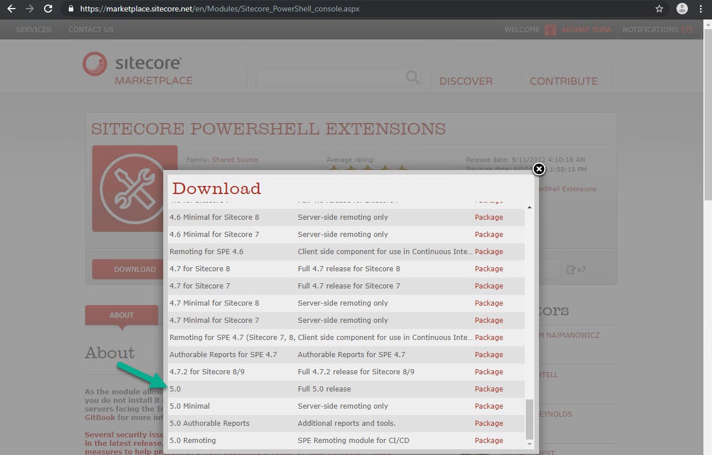Click the Sitecore PowerShell Extensions title
Screen dimensions: 712x455
point(268,128)
